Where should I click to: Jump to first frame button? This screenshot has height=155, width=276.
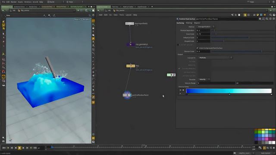tap(4, 148)
